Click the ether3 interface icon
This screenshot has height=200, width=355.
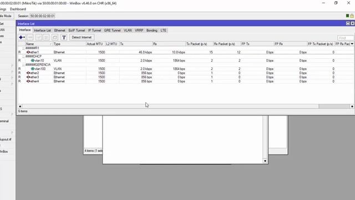click(x=28, y=77)
